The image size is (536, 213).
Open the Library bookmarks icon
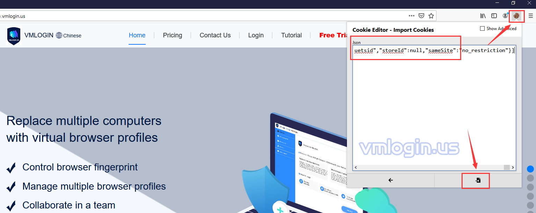click(483, 16)
